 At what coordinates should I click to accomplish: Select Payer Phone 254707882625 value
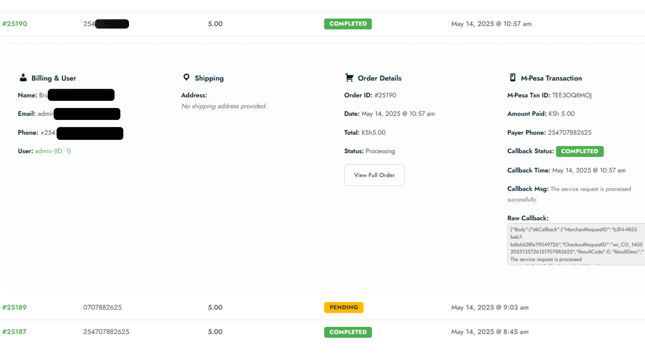pyautogui.click(x=570, y=133)
